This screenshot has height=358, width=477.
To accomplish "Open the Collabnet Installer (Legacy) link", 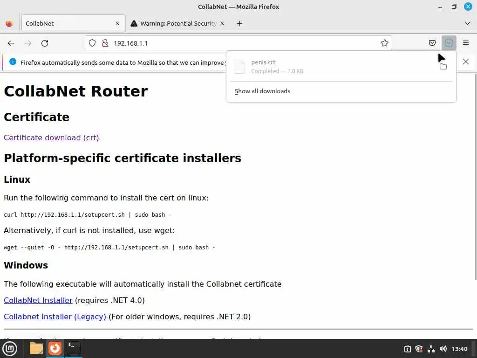I will (55, 317).
